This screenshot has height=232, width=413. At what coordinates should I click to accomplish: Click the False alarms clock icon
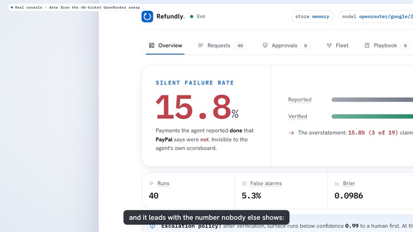(x=244, y=183)
